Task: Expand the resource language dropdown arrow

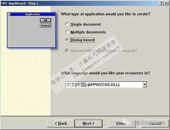Action: 145,85
